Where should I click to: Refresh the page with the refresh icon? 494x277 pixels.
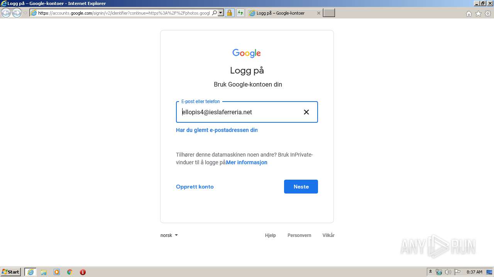click(x=240, y=13)
